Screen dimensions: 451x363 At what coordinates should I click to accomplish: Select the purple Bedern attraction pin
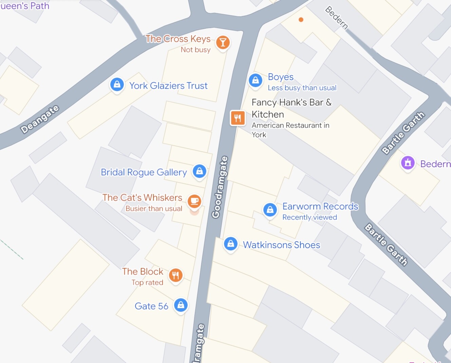[x=408, y=163]
